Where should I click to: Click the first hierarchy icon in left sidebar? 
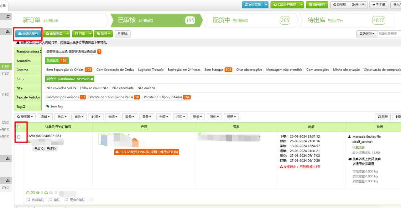click(x=8, y=32)
